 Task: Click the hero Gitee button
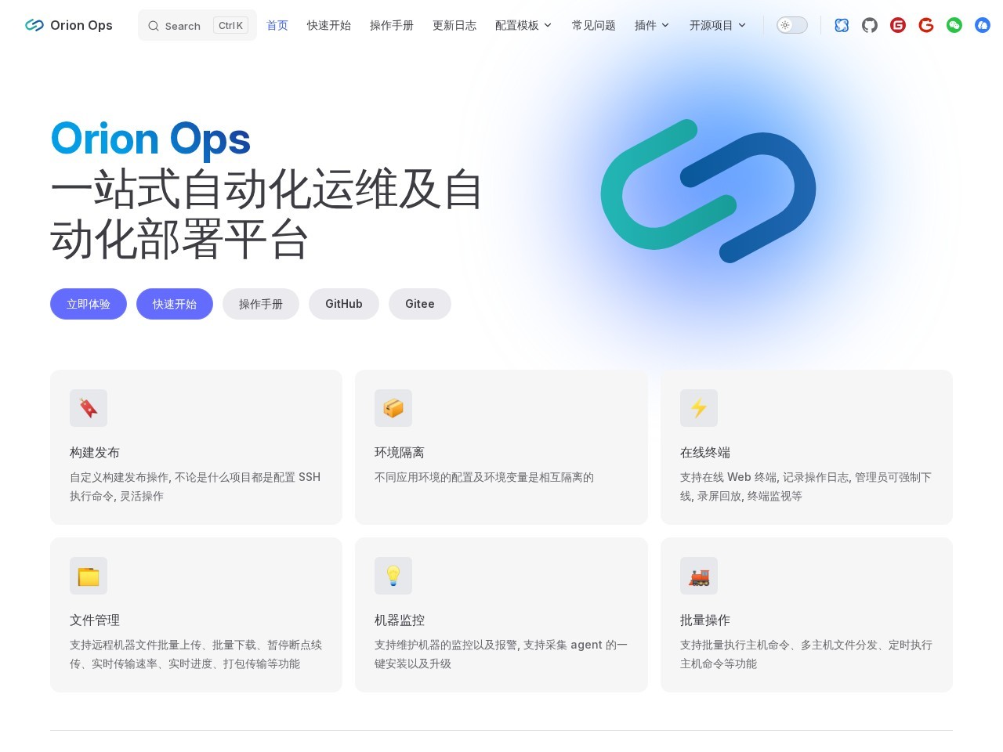(419, 304)
